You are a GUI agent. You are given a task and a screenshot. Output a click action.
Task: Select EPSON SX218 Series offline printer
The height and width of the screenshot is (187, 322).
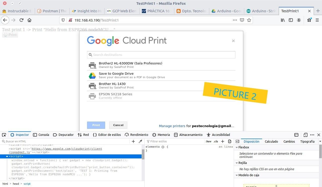point(161,96)
